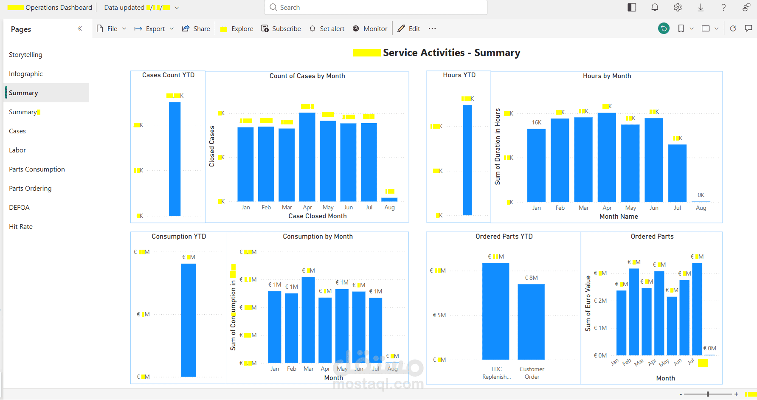Click the notifications bell icon
The image size is (757, 400).
[x=655, y=7]
